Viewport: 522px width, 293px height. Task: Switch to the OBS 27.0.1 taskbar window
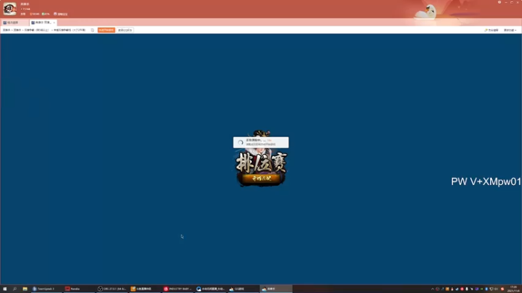tap(112, 289)
